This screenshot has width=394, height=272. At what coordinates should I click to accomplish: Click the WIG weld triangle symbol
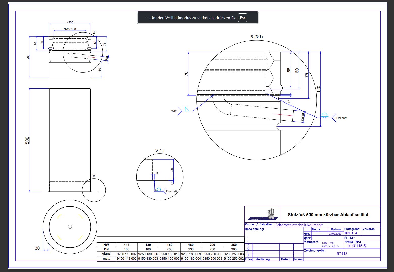187,109
